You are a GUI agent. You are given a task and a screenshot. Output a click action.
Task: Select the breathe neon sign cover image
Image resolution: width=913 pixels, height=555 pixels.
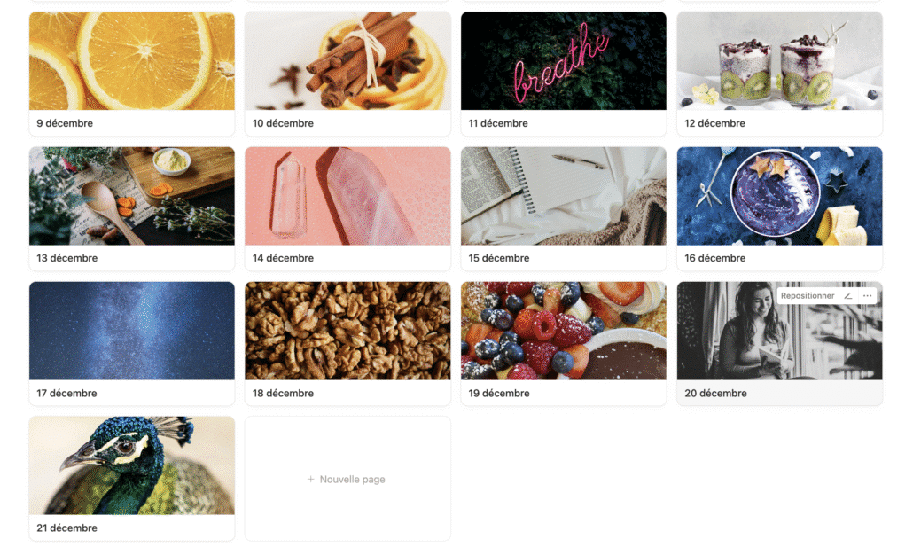pos(564,60)
